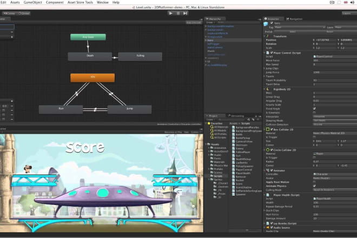Select the Falling state node
The height and width of the screenshot is (238, 357).
(x=140, y=56)
